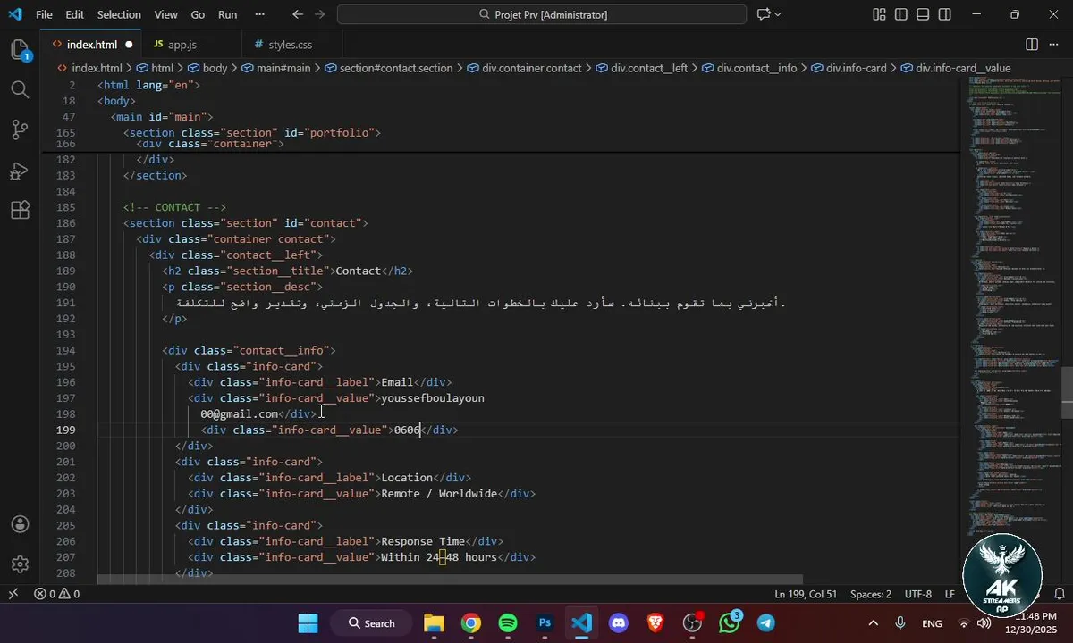Open the Spaces: 2 indentation selector

tap(870, 594)
